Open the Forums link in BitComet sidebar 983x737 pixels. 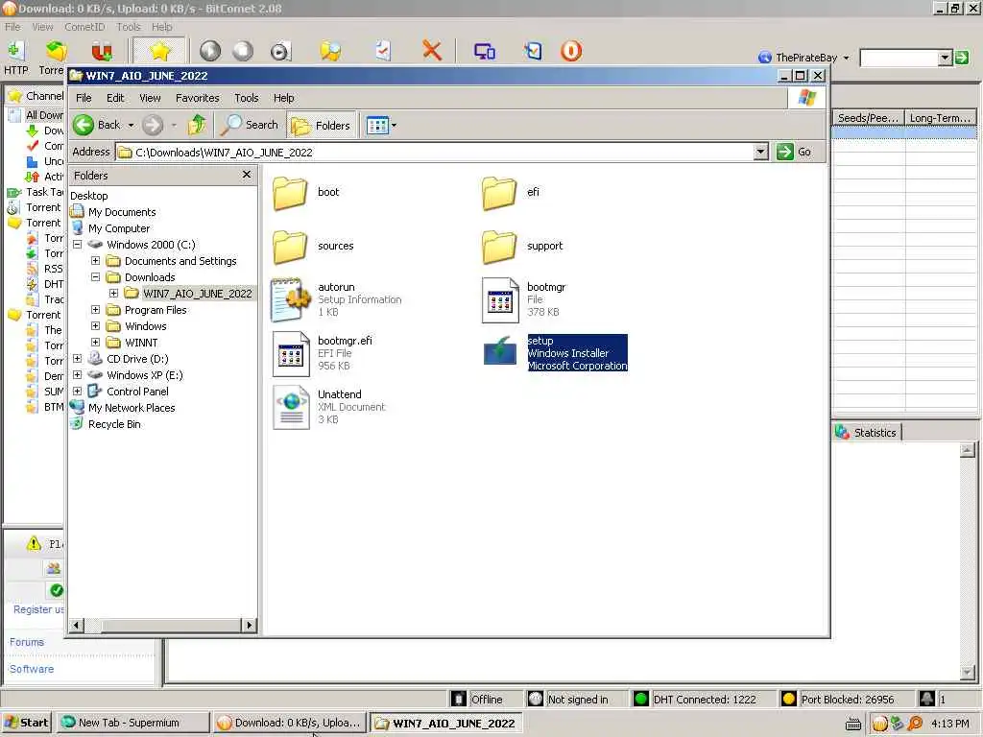pos(27,642)
